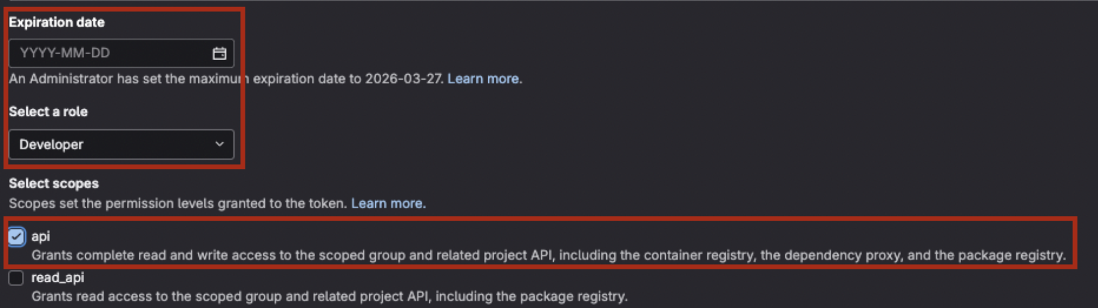
Task: Click the YYYY-MM-DD placeholder text
Action: pyautogui.click(x=65, y=54)
